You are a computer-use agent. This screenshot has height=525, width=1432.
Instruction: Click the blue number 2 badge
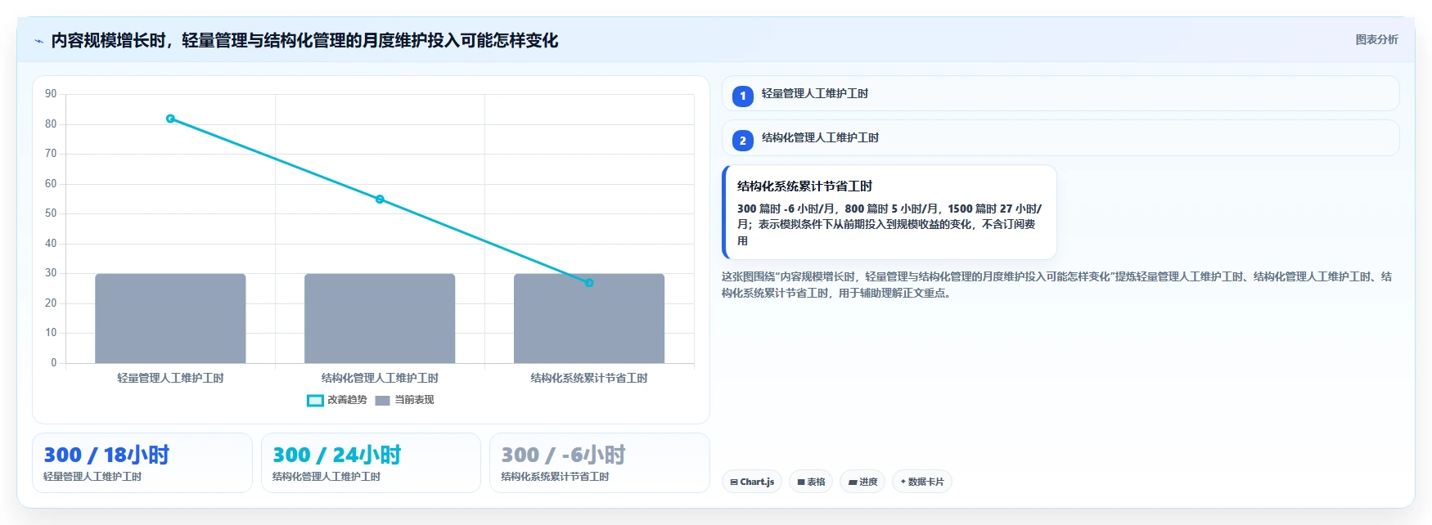point(742,141)
